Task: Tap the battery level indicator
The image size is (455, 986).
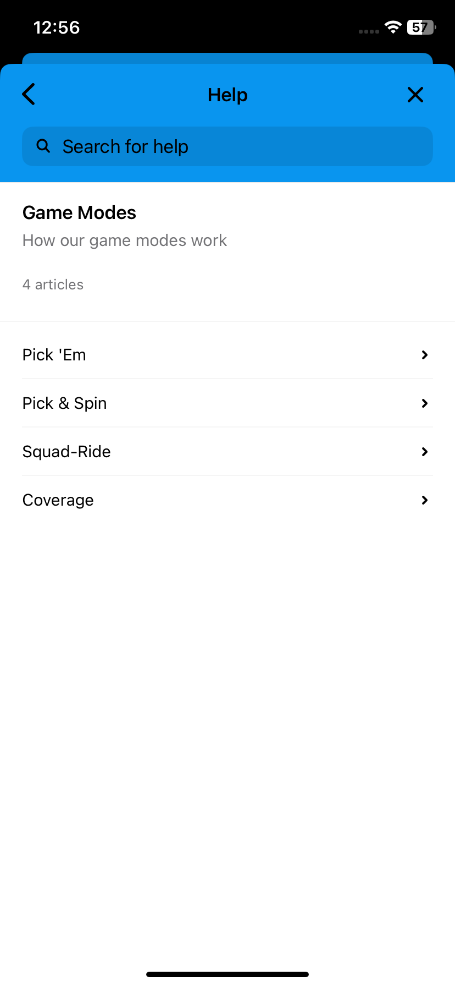Action: 421,27
